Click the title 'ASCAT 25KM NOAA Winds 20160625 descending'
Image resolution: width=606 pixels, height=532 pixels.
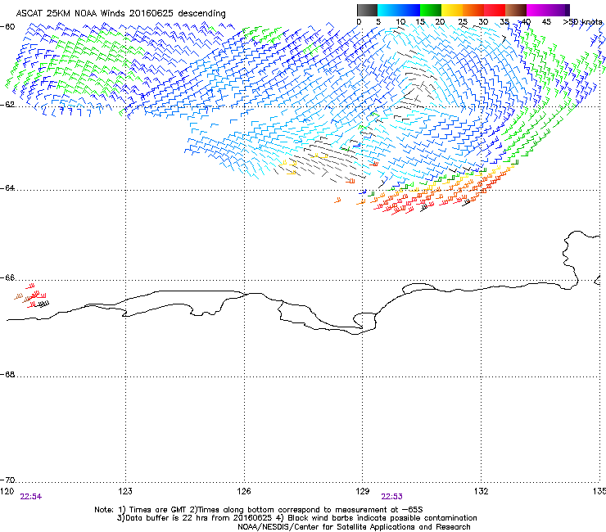[120, 13]
